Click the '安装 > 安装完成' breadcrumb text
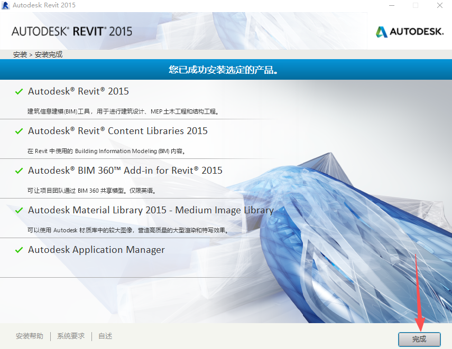The width and height of the screenshot is (452, 349). click(38, 54)
